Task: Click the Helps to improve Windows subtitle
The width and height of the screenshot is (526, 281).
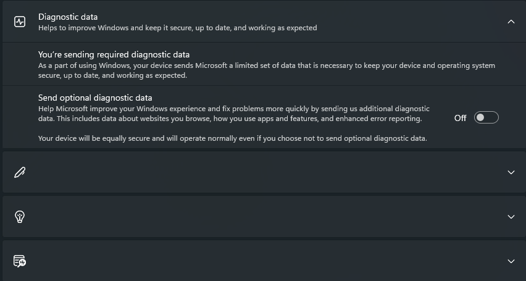Action: [177, 28]
